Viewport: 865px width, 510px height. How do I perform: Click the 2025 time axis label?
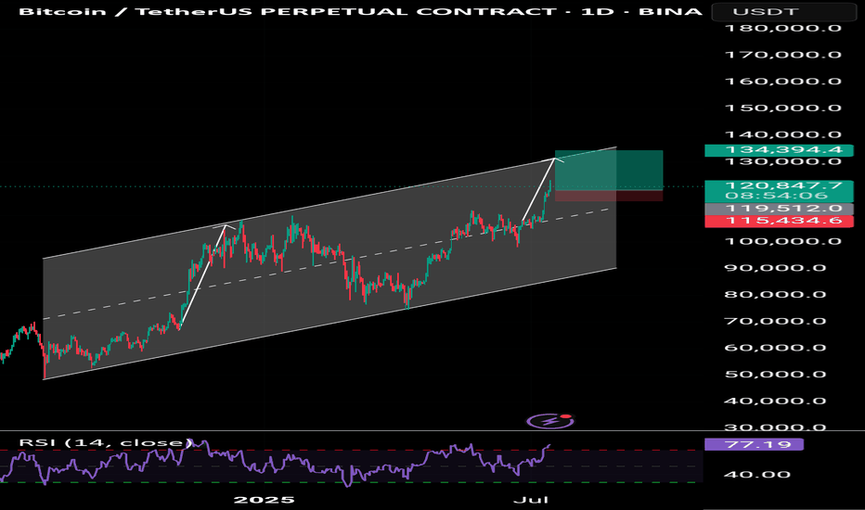pos(264,500)
